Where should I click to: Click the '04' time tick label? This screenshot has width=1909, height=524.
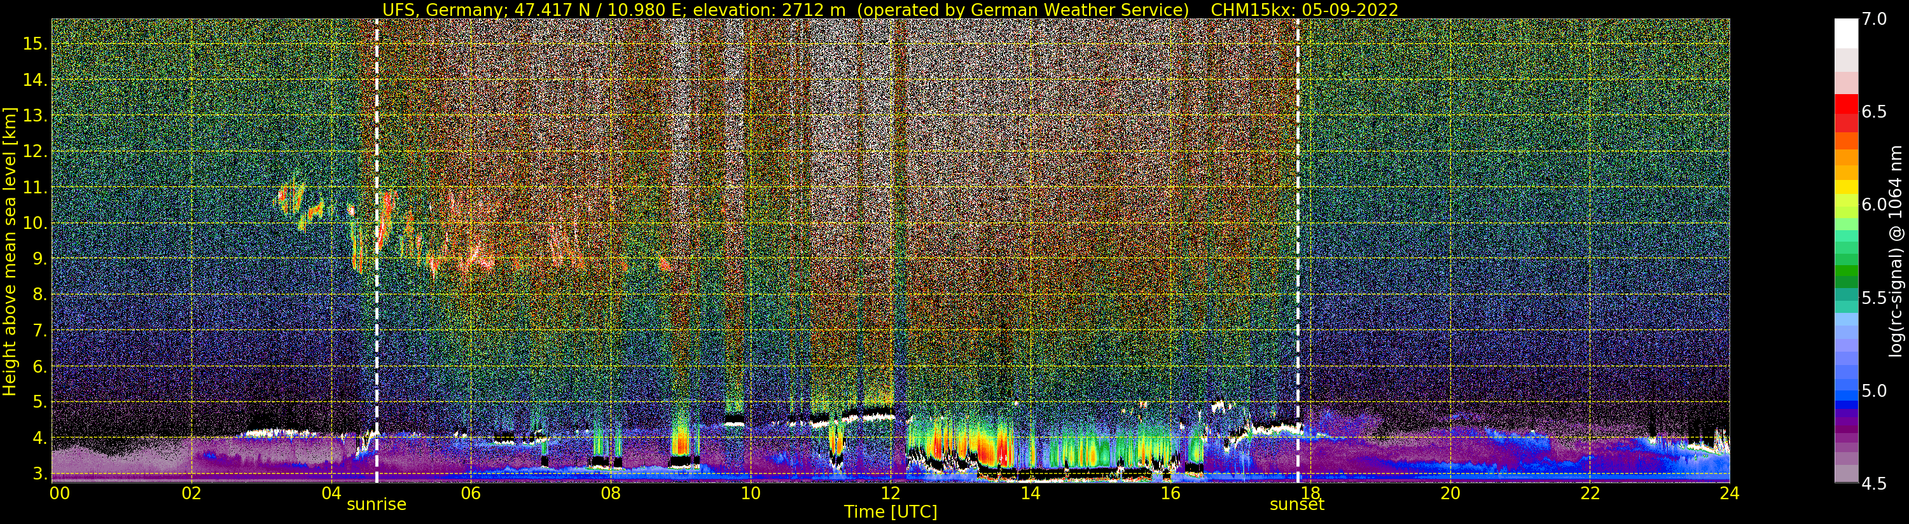pos(331,493)
